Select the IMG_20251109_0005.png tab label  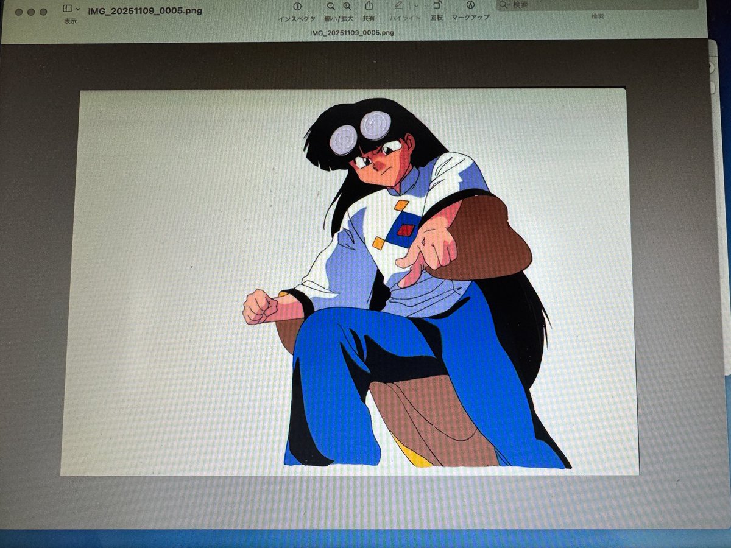(x=351, y=32)
